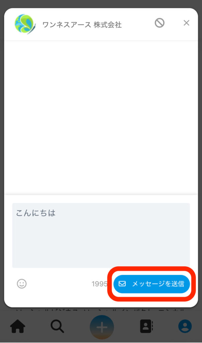Focus the message text area
This screenshot has height=343, width=202.
(101, 235)
